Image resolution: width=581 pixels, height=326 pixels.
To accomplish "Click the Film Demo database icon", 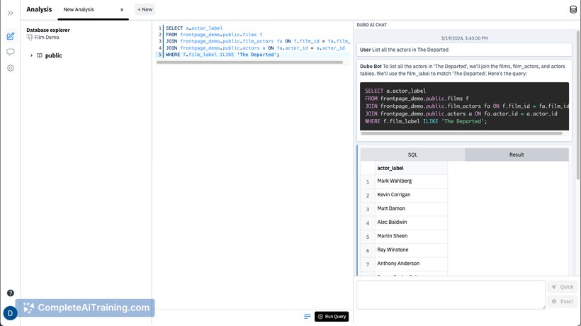I will 30,37.
